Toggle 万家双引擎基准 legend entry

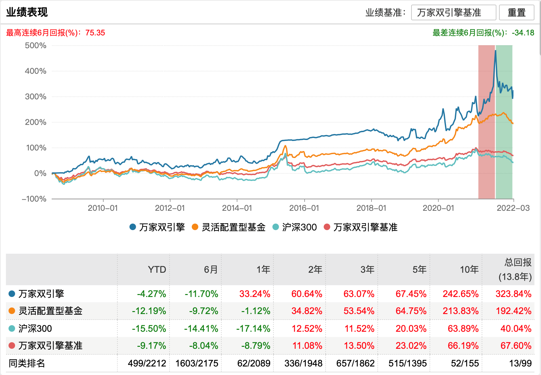click(x=361, y=227)
